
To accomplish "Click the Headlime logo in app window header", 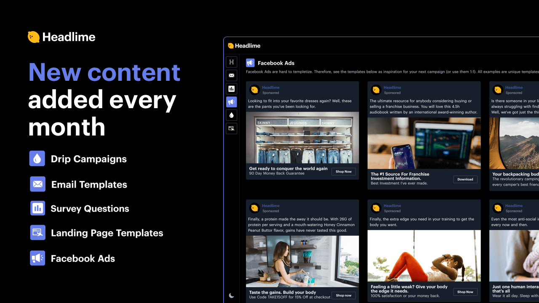I will point(244,45).
